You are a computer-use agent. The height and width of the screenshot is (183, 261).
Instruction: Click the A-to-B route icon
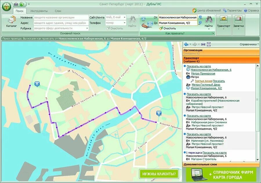(x=147, y=23)
